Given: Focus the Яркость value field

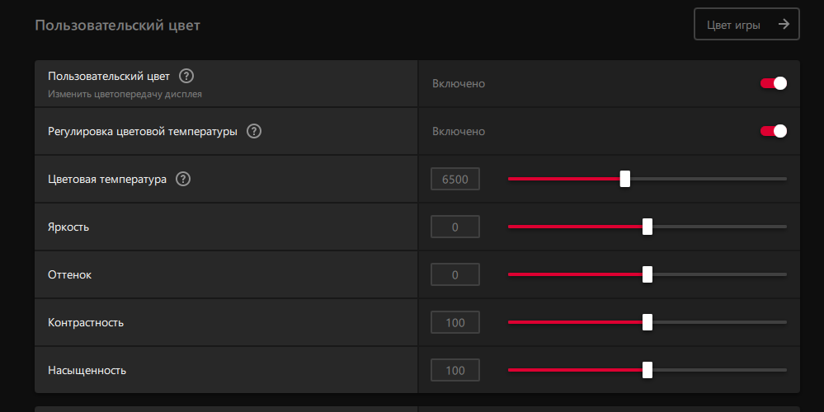Looking at the screenshot, I should 455,227.
